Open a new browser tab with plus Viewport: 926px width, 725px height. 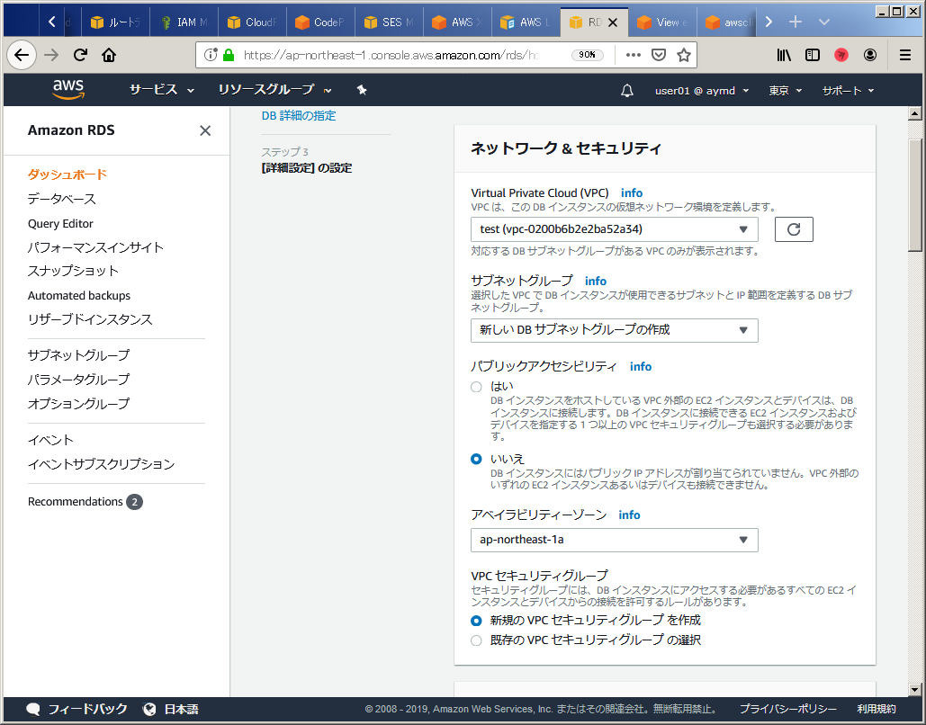tap(796, 22)
